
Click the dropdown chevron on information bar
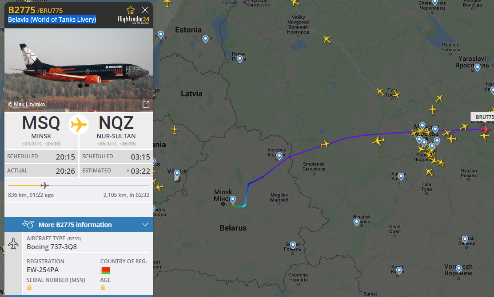pos(145,224)
